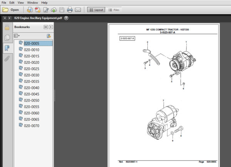Click the bookmark icon beside 020-0015
This screenshot has width=231, height=167.
click(21, 55)
